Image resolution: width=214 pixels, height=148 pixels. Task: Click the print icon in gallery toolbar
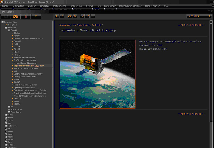coord(70,16)
